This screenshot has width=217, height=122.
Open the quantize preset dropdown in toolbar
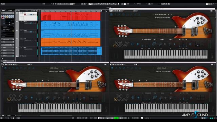[x=156, y=4]
